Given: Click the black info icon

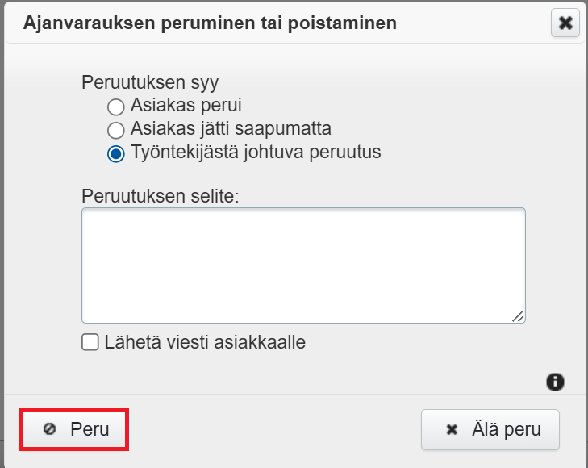Looking at the screenshot, I should [x=555, y=382].
